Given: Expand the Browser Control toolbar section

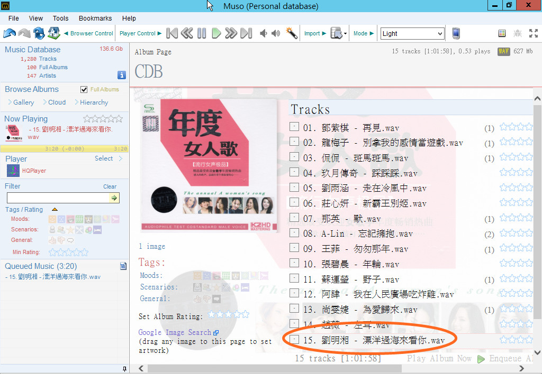Looking at the screenshot, I should click(x=88, y=33).
